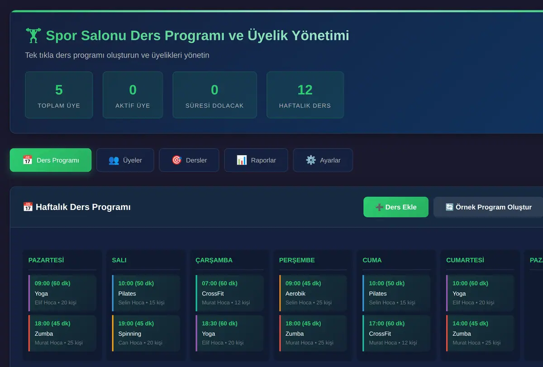The image size is (543, 367).
Task: Open the Raporlar tab
Action: [x=256, y=160]
